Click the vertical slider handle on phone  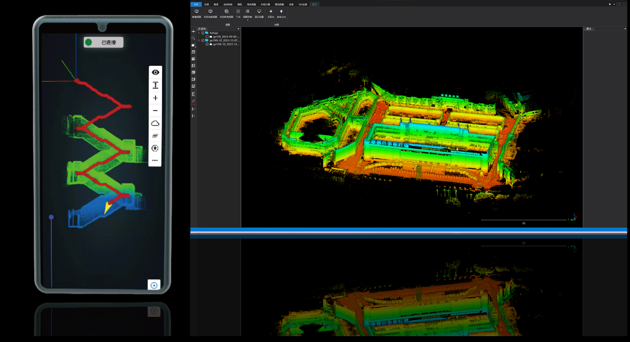51,217
